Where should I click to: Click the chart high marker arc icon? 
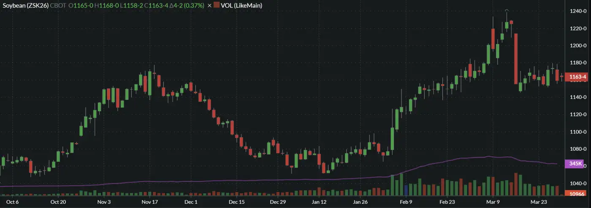point(507,11)
